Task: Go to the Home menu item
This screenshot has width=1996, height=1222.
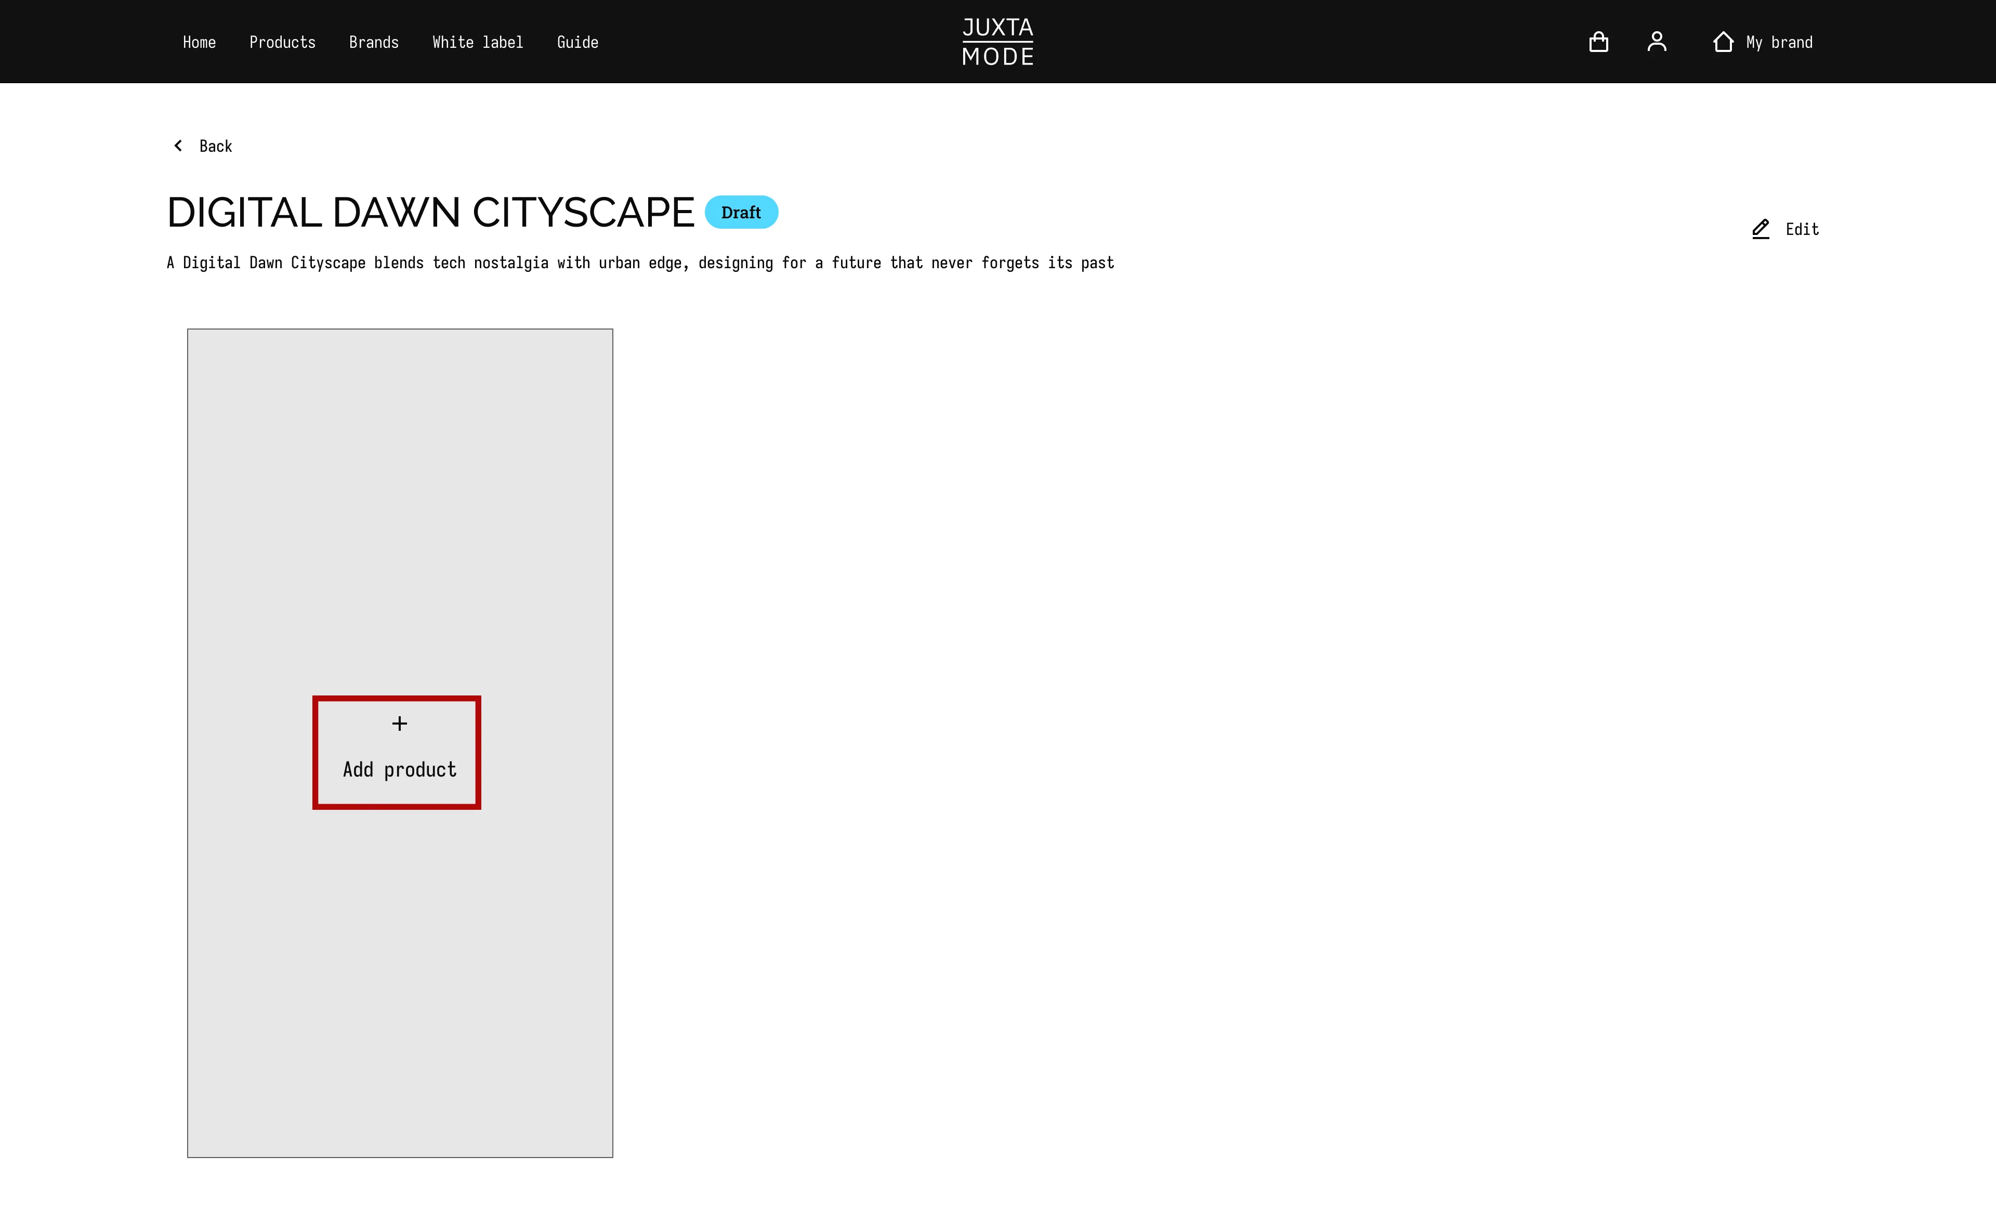Action: 199,42
